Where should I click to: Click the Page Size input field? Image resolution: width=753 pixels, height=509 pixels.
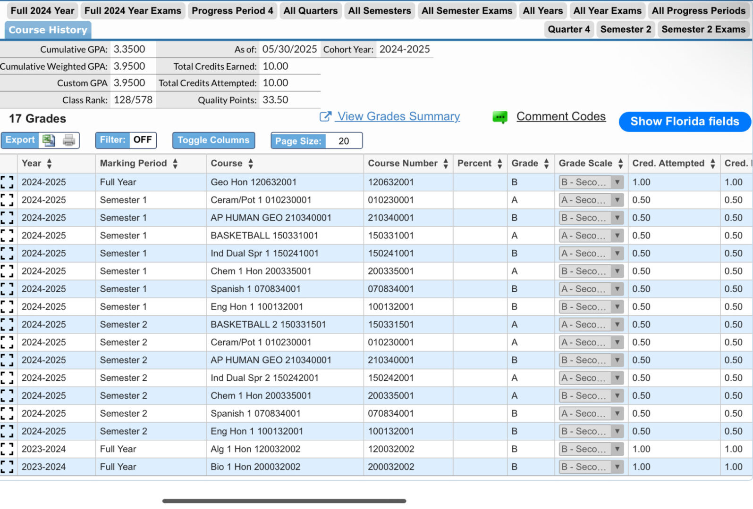point(344,140)
